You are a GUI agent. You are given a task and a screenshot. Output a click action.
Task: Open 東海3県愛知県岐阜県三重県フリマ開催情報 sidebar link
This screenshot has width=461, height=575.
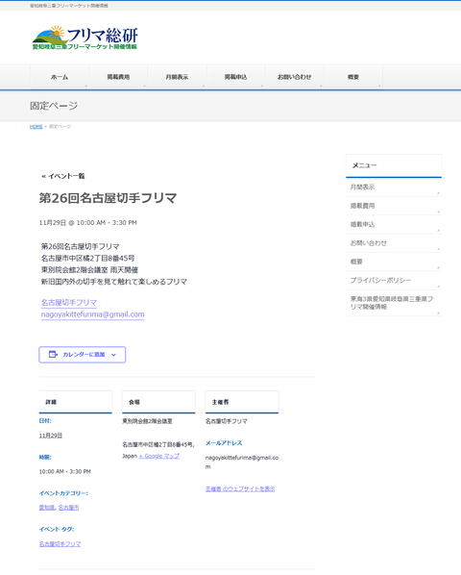tap(394, 303)
